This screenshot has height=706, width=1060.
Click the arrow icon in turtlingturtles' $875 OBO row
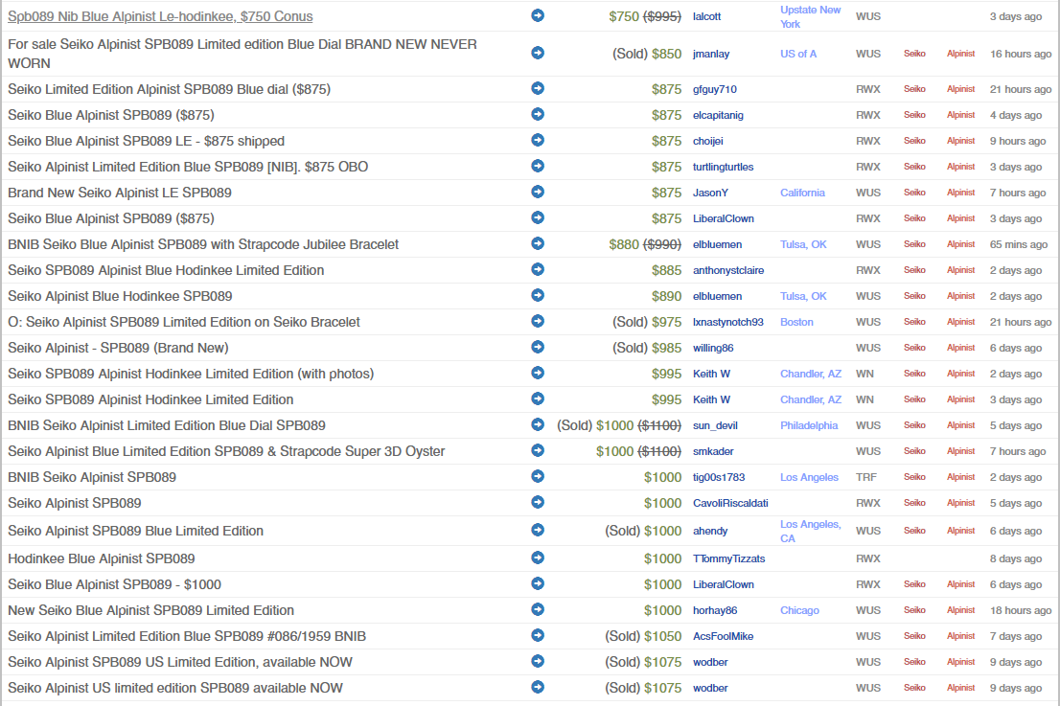(538, 166)
